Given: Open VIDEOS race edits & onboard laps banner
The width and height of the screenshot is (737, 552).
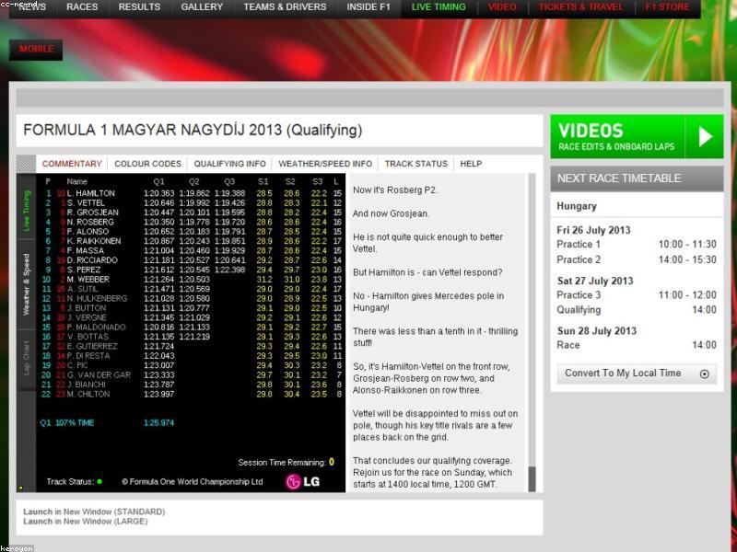Looking at the screenshot, I should 637,136.
